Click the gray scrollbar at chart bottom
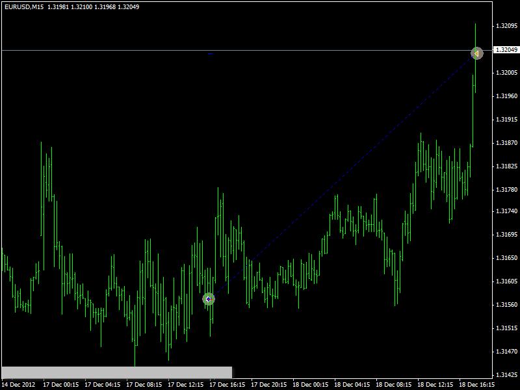Screen dimensions: 520x390 [x=117, y=372]
